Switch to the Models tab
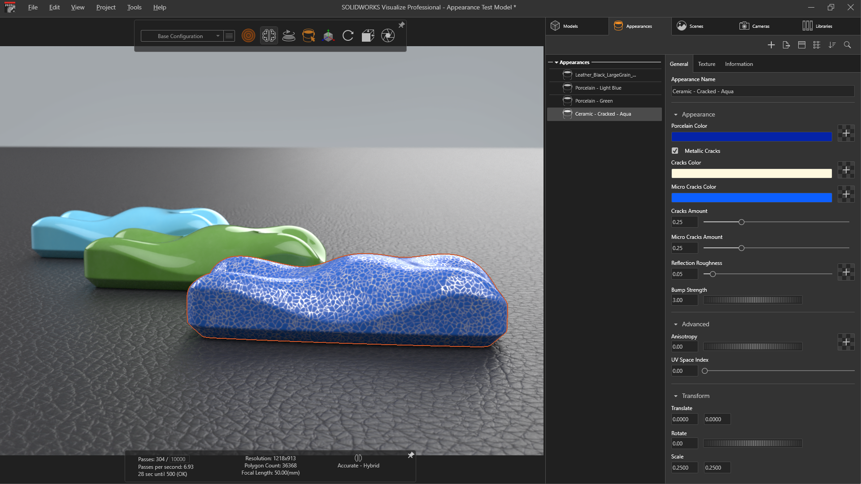The width and height of the screenshot is (861, 484). coord(577,26)
